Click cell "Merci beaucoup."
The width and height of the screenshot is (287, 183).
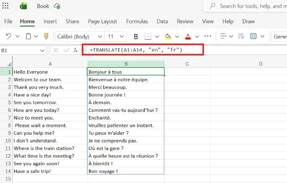point(126,87)
